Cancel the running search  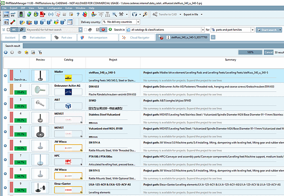pos(268,52)
